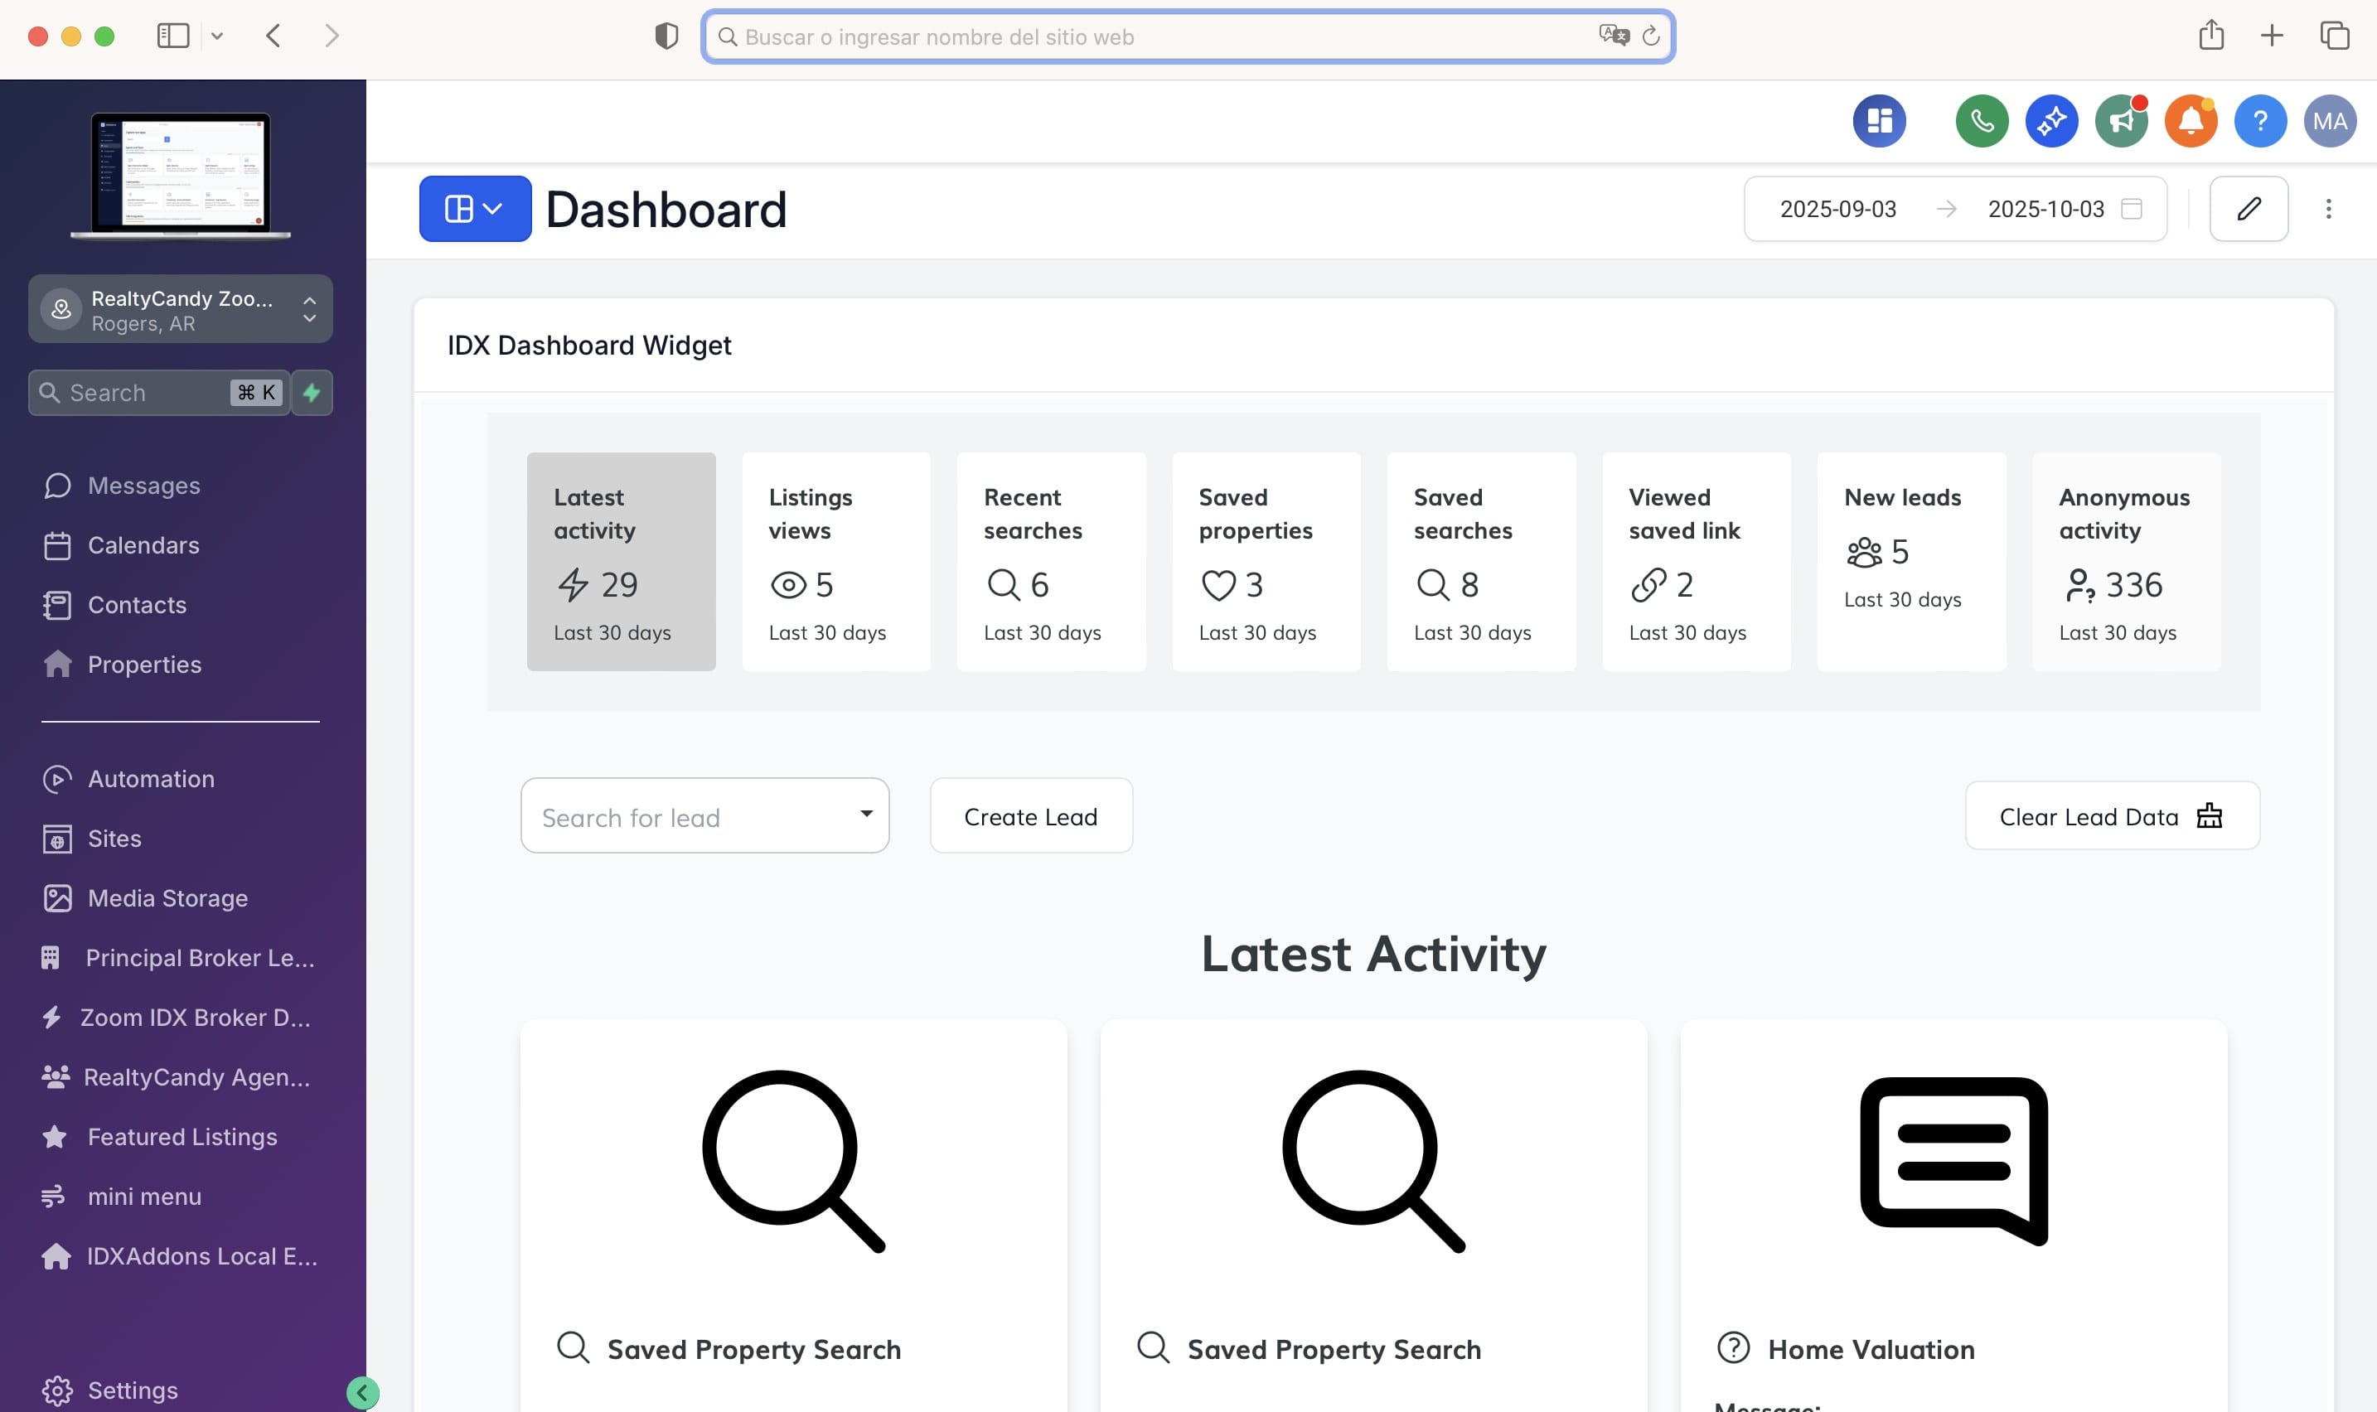This screenshot has width=2377, height=1412.
Task: Open the date range start 2025-09-03
Action: (x=1837, y=208)
